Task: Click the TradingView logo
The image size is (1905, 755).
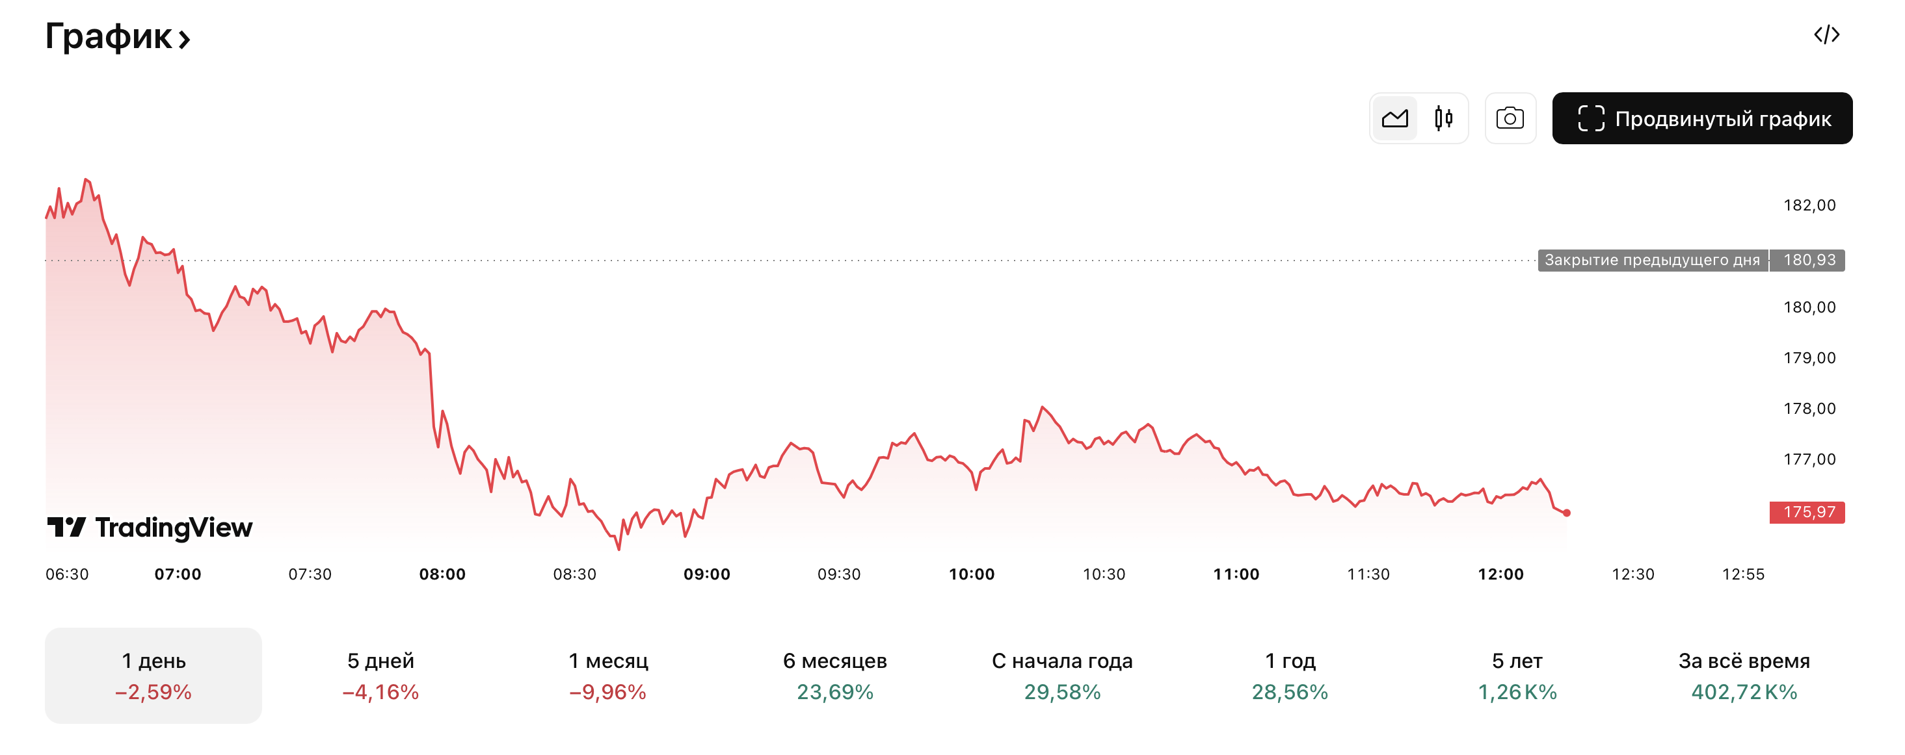Action: [x=150, y=528]
